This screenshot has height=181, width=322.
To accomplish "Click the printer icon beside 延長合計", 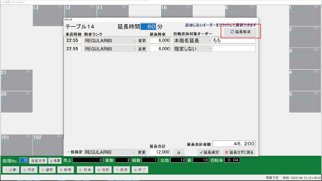I will click(x=178, y=152).
